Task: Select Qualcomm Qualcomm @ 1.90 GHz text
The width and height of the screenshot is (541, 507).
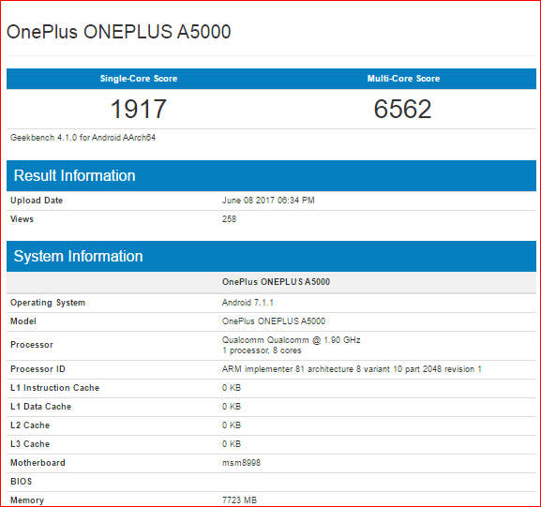Action: [x=292, y=340]
